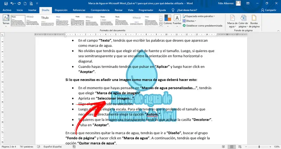Click the right indent marker on the ruler
Screen dimensions: 281x149
[217, 35]
